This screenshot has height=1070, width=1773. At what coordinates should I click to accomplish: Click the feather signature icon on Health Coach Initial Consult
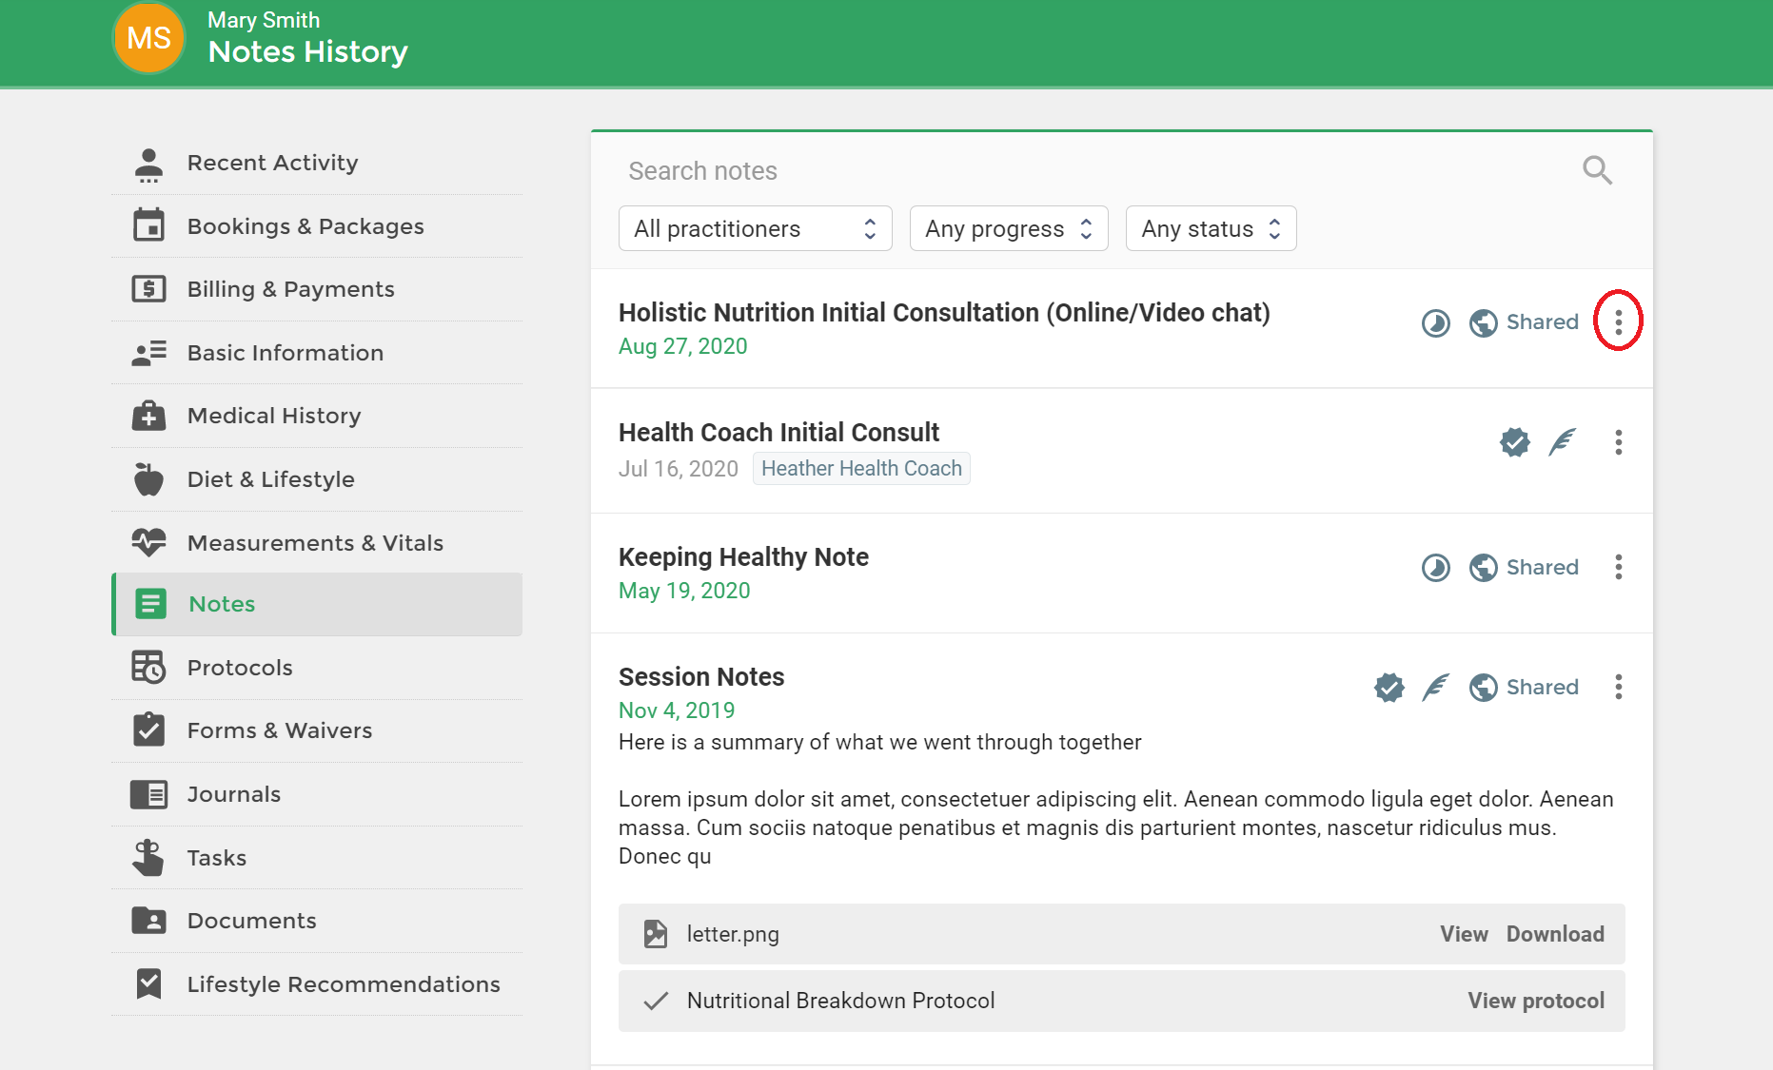tap(1562, 441)
